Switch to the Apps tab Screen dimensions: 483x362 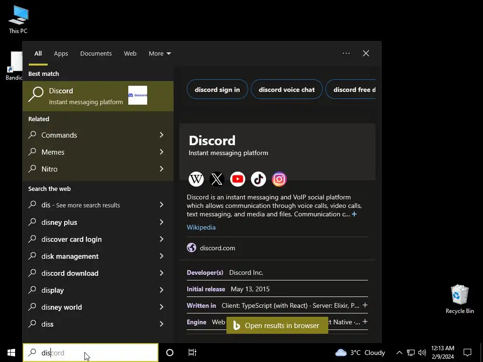(61, 54)
